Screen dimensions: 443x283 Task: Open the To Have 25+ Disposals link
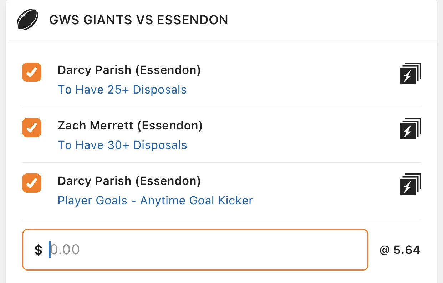[122, 90]
